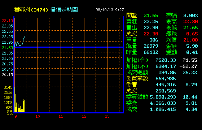Click the 9.81 average value
This screenshot has height=130, width=202.
pyautogui.click(x=191, y=103)
